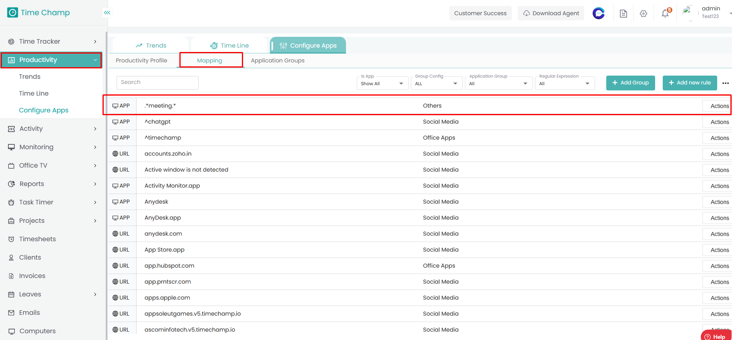
Task: Open the Productivity Profile sub-tab
Action: (x=141, y=60)
